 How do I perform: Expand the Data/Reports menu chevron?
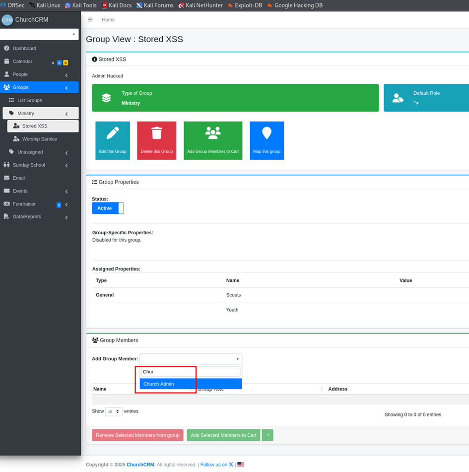tap(67, 217)
